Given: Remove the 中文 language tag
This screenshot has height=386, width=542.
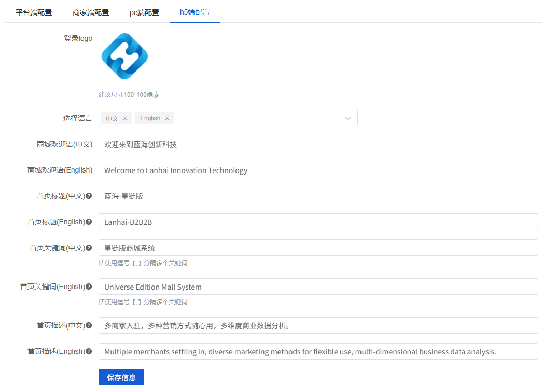Looking at the screenshot, I should 125,118.
